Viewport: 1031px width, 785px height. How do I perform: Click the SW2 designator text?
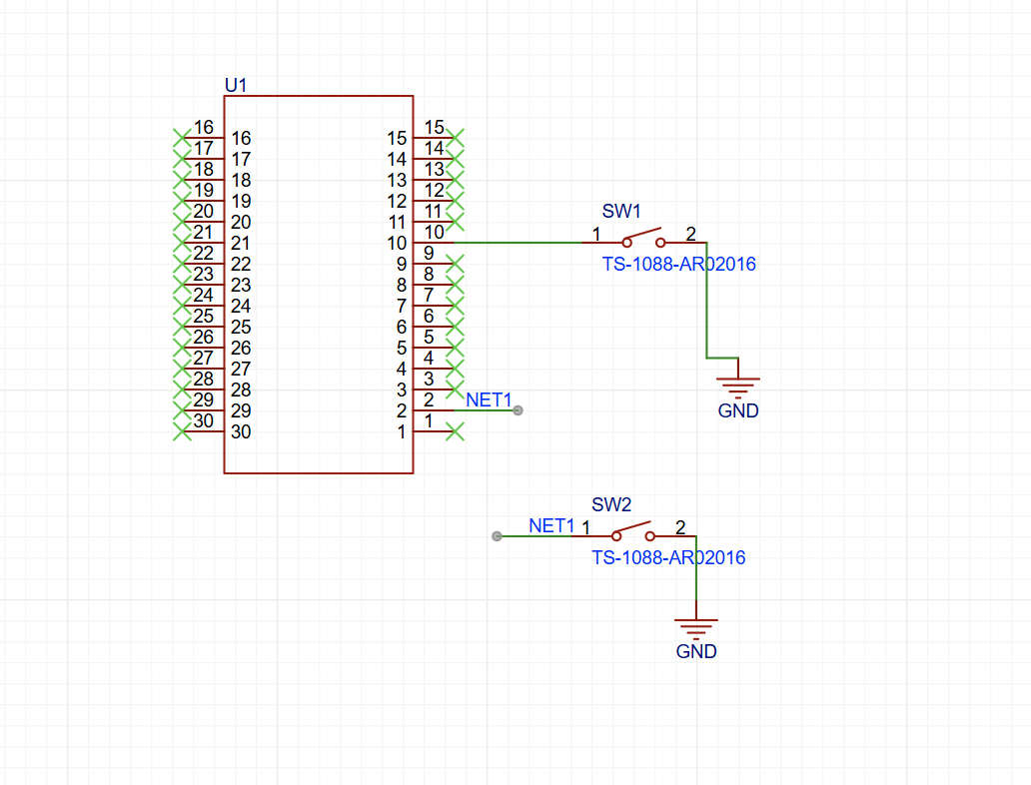click(611, 505)
